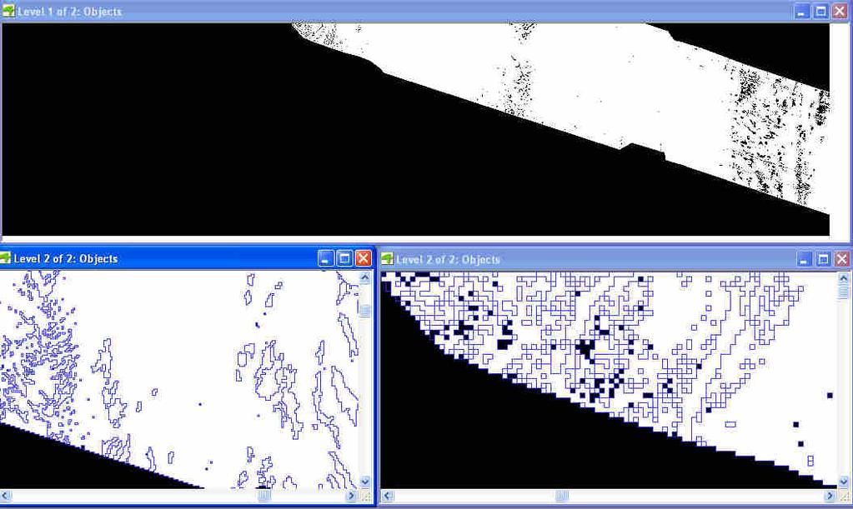853x509 pixels.
Task: Click scroll right arrow in left Level 2 window
Action: coord(351,496)
